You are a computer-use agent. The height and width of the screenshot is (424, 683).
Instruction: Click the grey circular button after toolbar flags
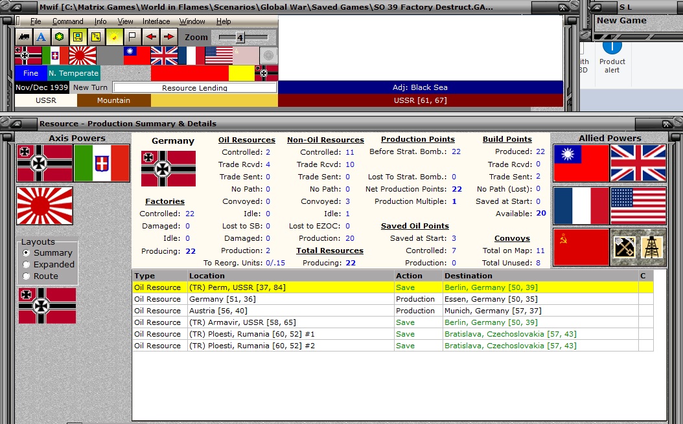[x=269, y=56]
